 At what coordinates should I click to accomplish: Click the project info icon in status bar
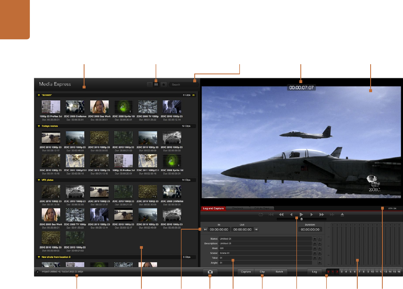coord(38,272)
